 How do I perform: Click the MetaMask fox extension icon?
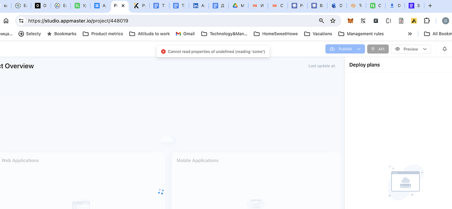[350, 21]
